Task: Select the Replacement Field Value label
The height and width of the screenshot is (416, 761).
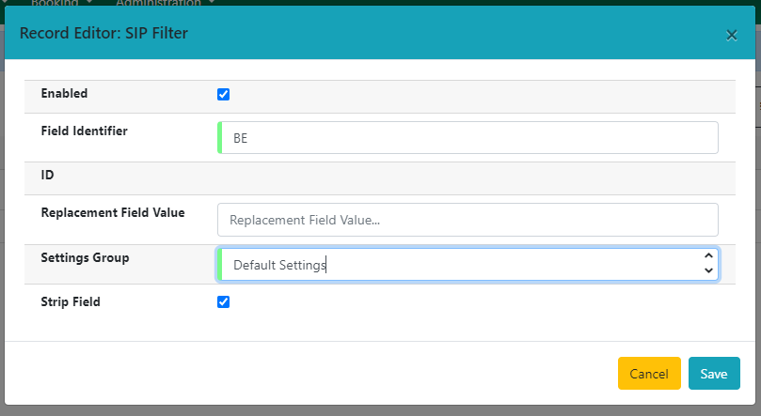Action: coord(113,213)
